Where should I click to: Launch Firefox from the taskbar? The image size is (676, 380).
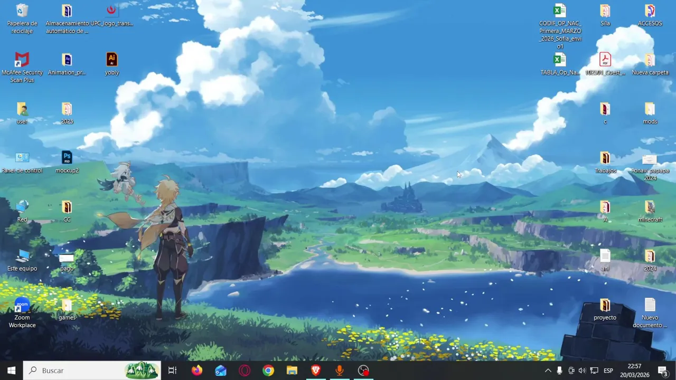click(197, 370)
